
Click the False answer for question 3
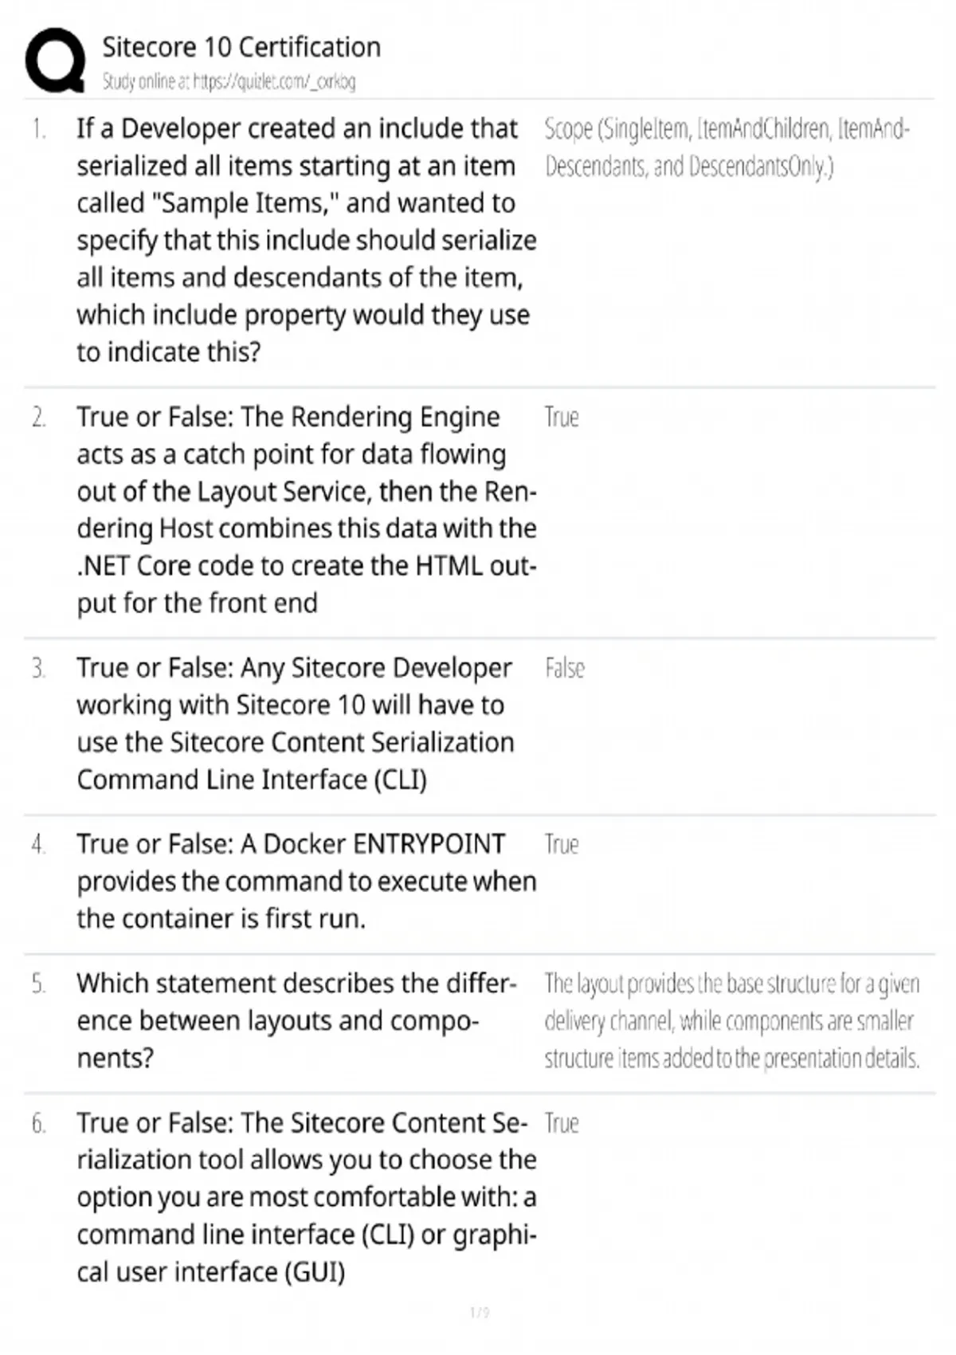click(x=565, y=668)
